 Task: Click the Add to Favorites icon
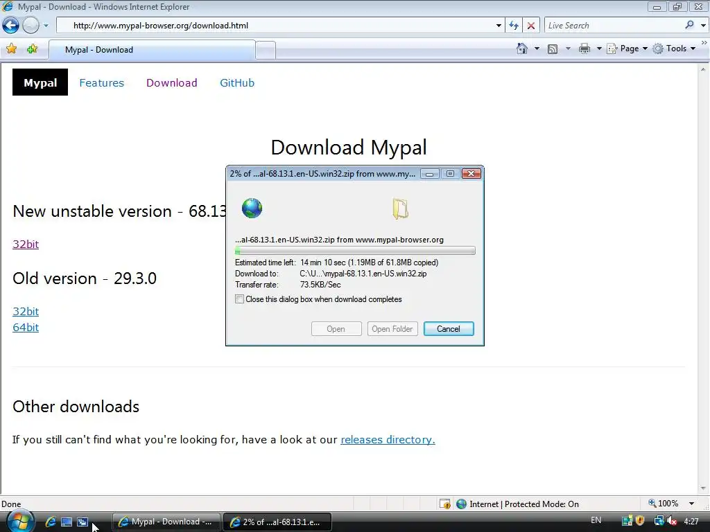click(x=32, y=49)
